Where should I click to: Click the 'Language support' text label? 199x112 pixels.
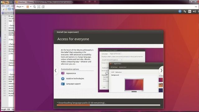point(73,84)
